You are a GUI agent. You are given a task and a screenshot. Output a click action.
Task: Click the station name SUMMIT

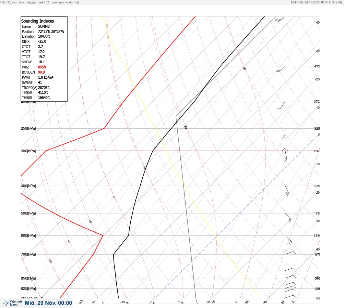(x=44, y=26)
